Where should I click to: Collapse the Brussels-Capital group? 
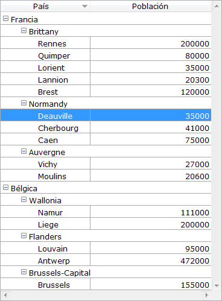click(x=24, y=272)
